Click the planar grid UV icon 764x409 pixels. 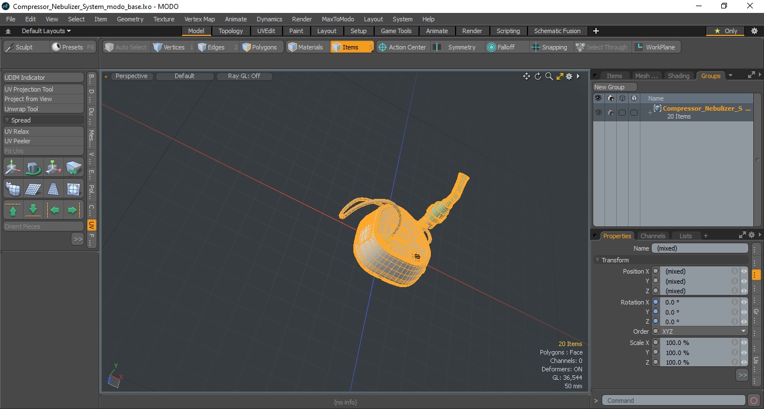pos(33,189)
